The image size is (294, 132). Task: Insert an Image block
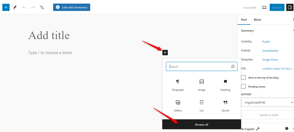point(201,85)
